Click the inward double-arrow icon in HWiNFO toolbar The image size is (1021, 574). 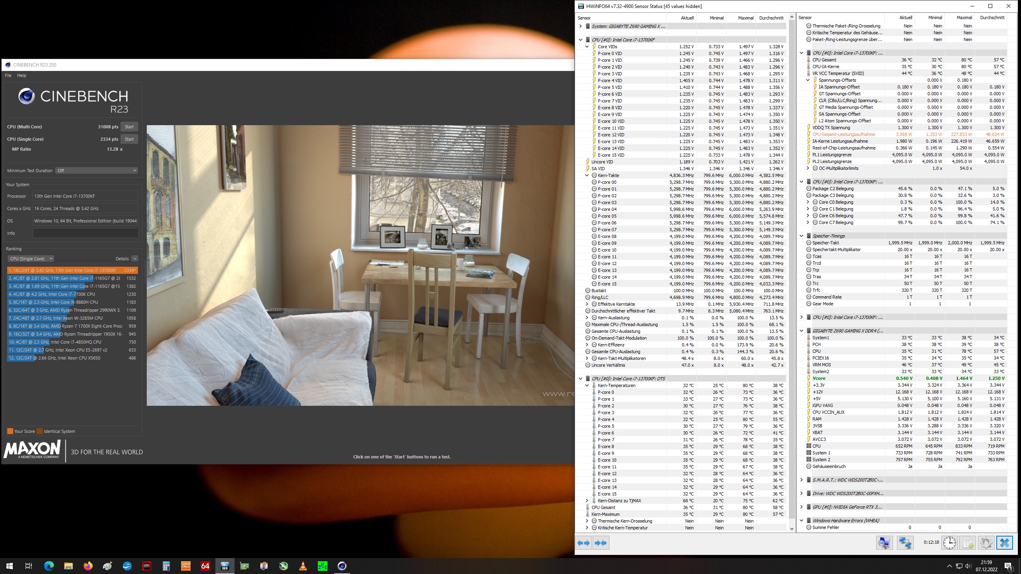point(601,543)
